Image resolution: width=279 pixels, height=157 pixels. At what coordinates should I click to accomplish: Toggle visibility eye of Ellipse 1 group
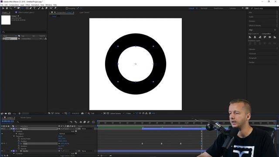(x=2, y=134)
